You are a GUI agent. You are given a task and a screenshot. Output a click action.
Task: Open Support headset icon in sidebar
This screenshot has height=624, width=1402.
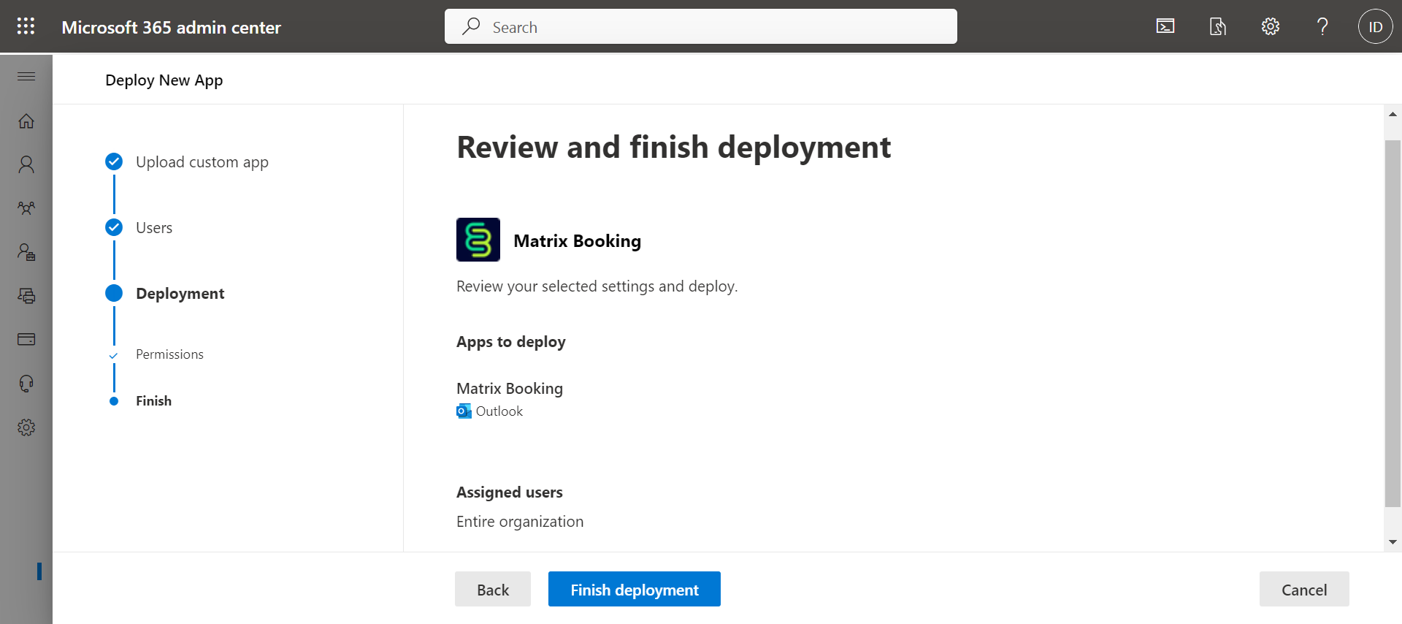tap(26, 384)
